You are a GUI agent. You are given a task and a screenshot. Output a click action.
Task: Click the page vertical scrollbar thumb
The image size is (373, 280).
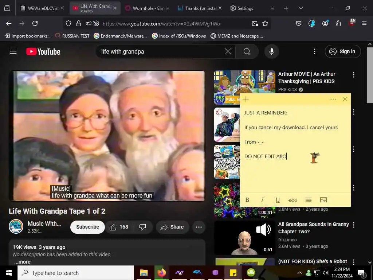click(369, 75)
